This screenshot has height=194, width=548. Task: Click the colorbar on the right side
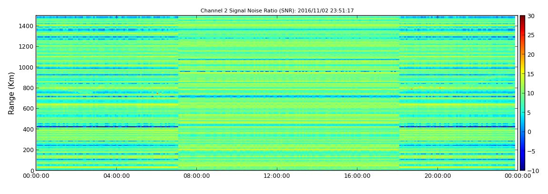click(x=522, y=93)
